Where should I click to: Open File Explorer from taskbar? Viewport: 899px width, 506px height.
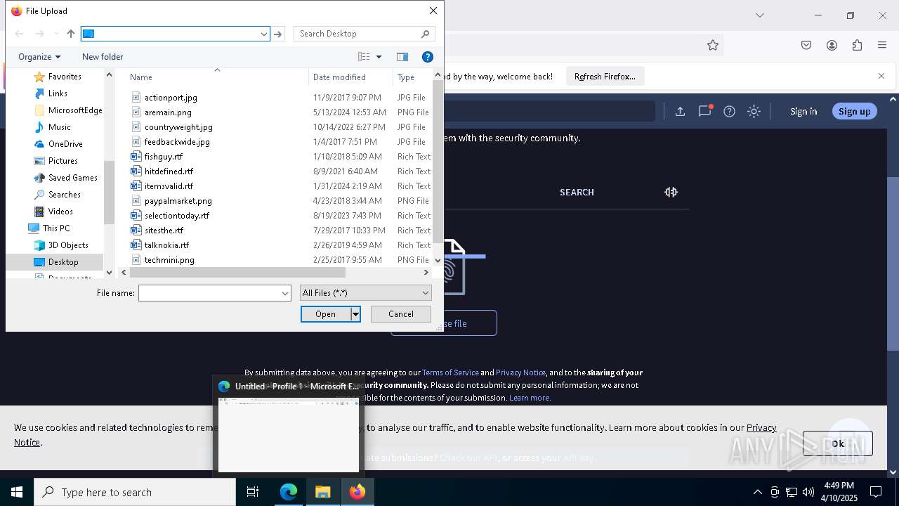323,492
